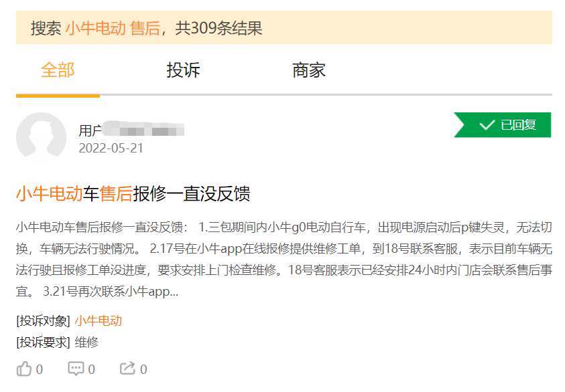Click the comment bubble icon
This screenshot has height=392, width=565.
point(76,369)
